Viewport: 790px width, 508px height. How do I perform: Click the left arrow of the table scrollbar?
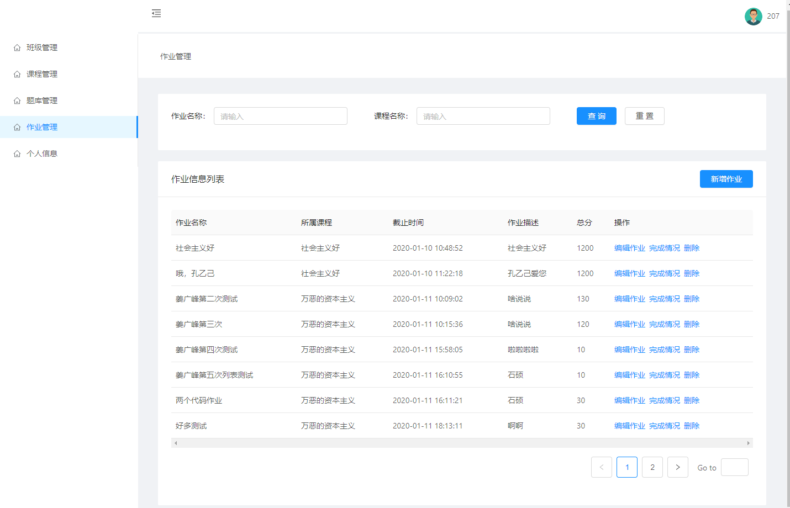[176, 443]
